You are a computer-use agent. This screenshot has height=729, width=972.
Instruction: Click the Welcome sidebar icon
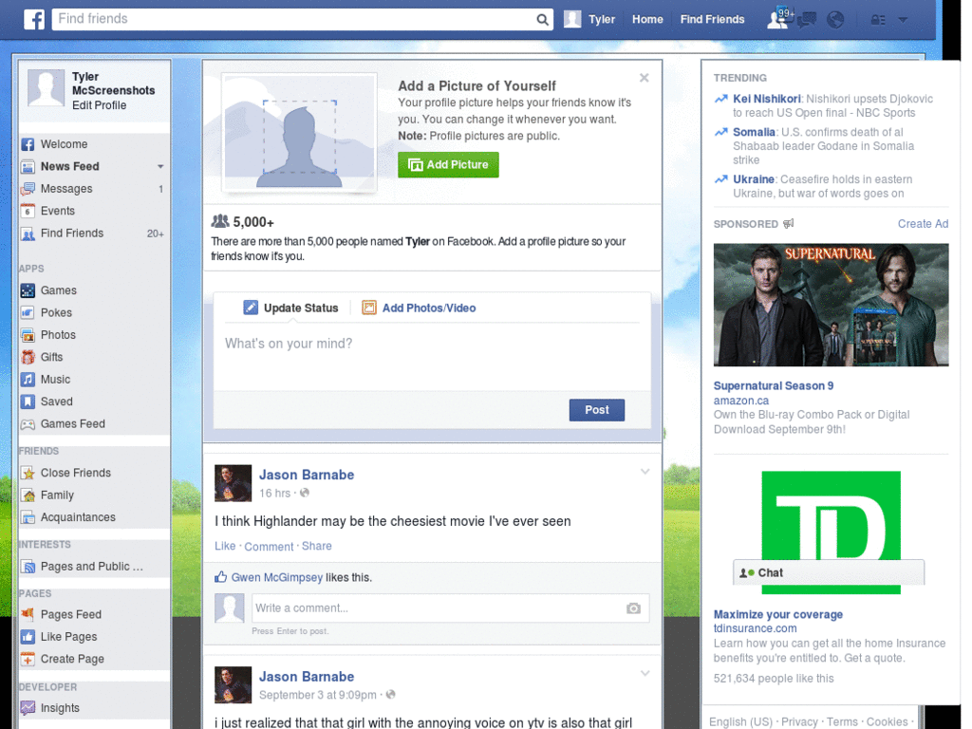28,144
